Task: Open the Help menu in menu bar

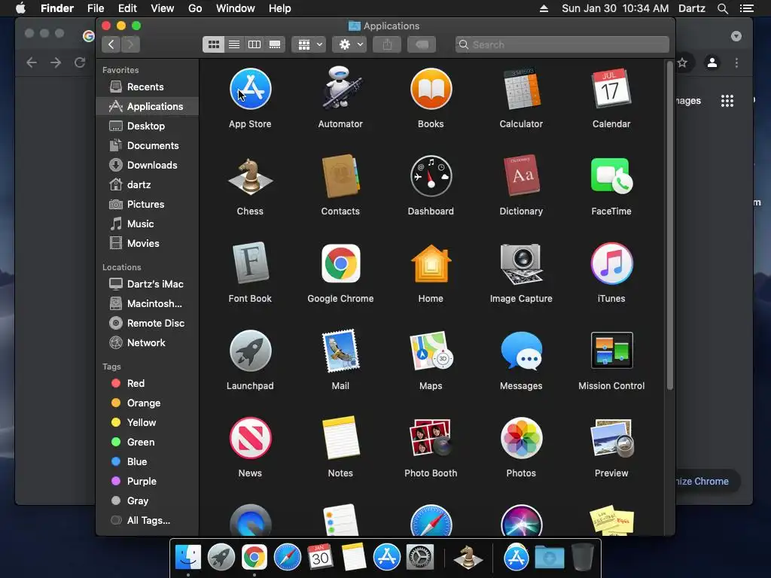Action: (280, 8)
